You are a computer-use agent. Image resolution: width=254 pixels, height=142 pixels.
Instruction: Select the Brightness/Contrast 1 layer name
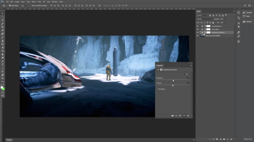pyautogui.click(x=218, y=32)
